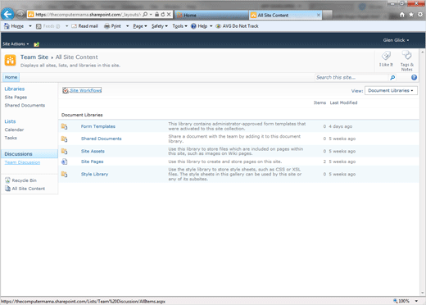Click the Site Assets library icon
426x305 pixels.
tap(64, 151)
